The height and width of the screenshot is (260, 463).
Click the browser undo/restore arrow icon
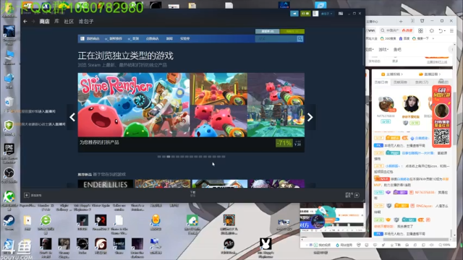441,30
